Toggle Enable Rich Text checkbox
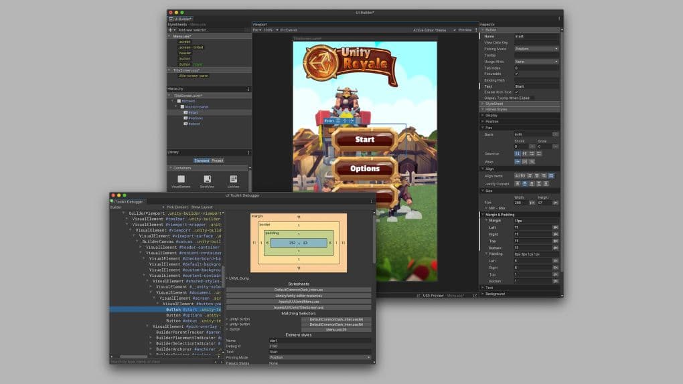This screenshot has width=683, height=384. tap(517, 92)
